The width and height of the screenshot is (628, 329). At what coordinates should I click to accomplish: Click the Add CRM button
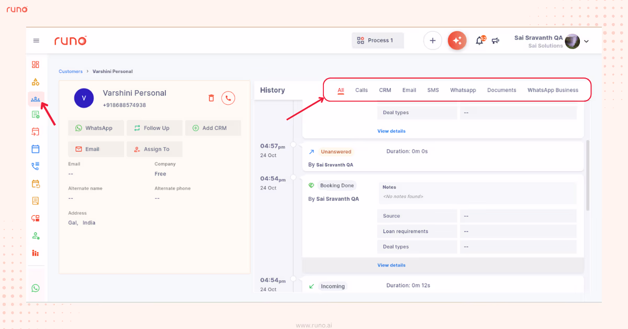pos(213,128)
